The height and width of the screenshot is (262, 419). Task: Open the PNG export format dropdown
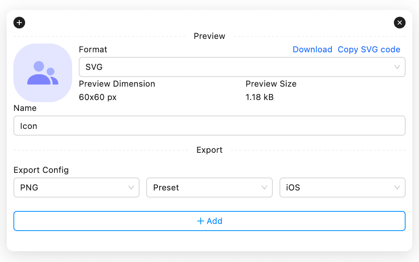tap(76, 188)
